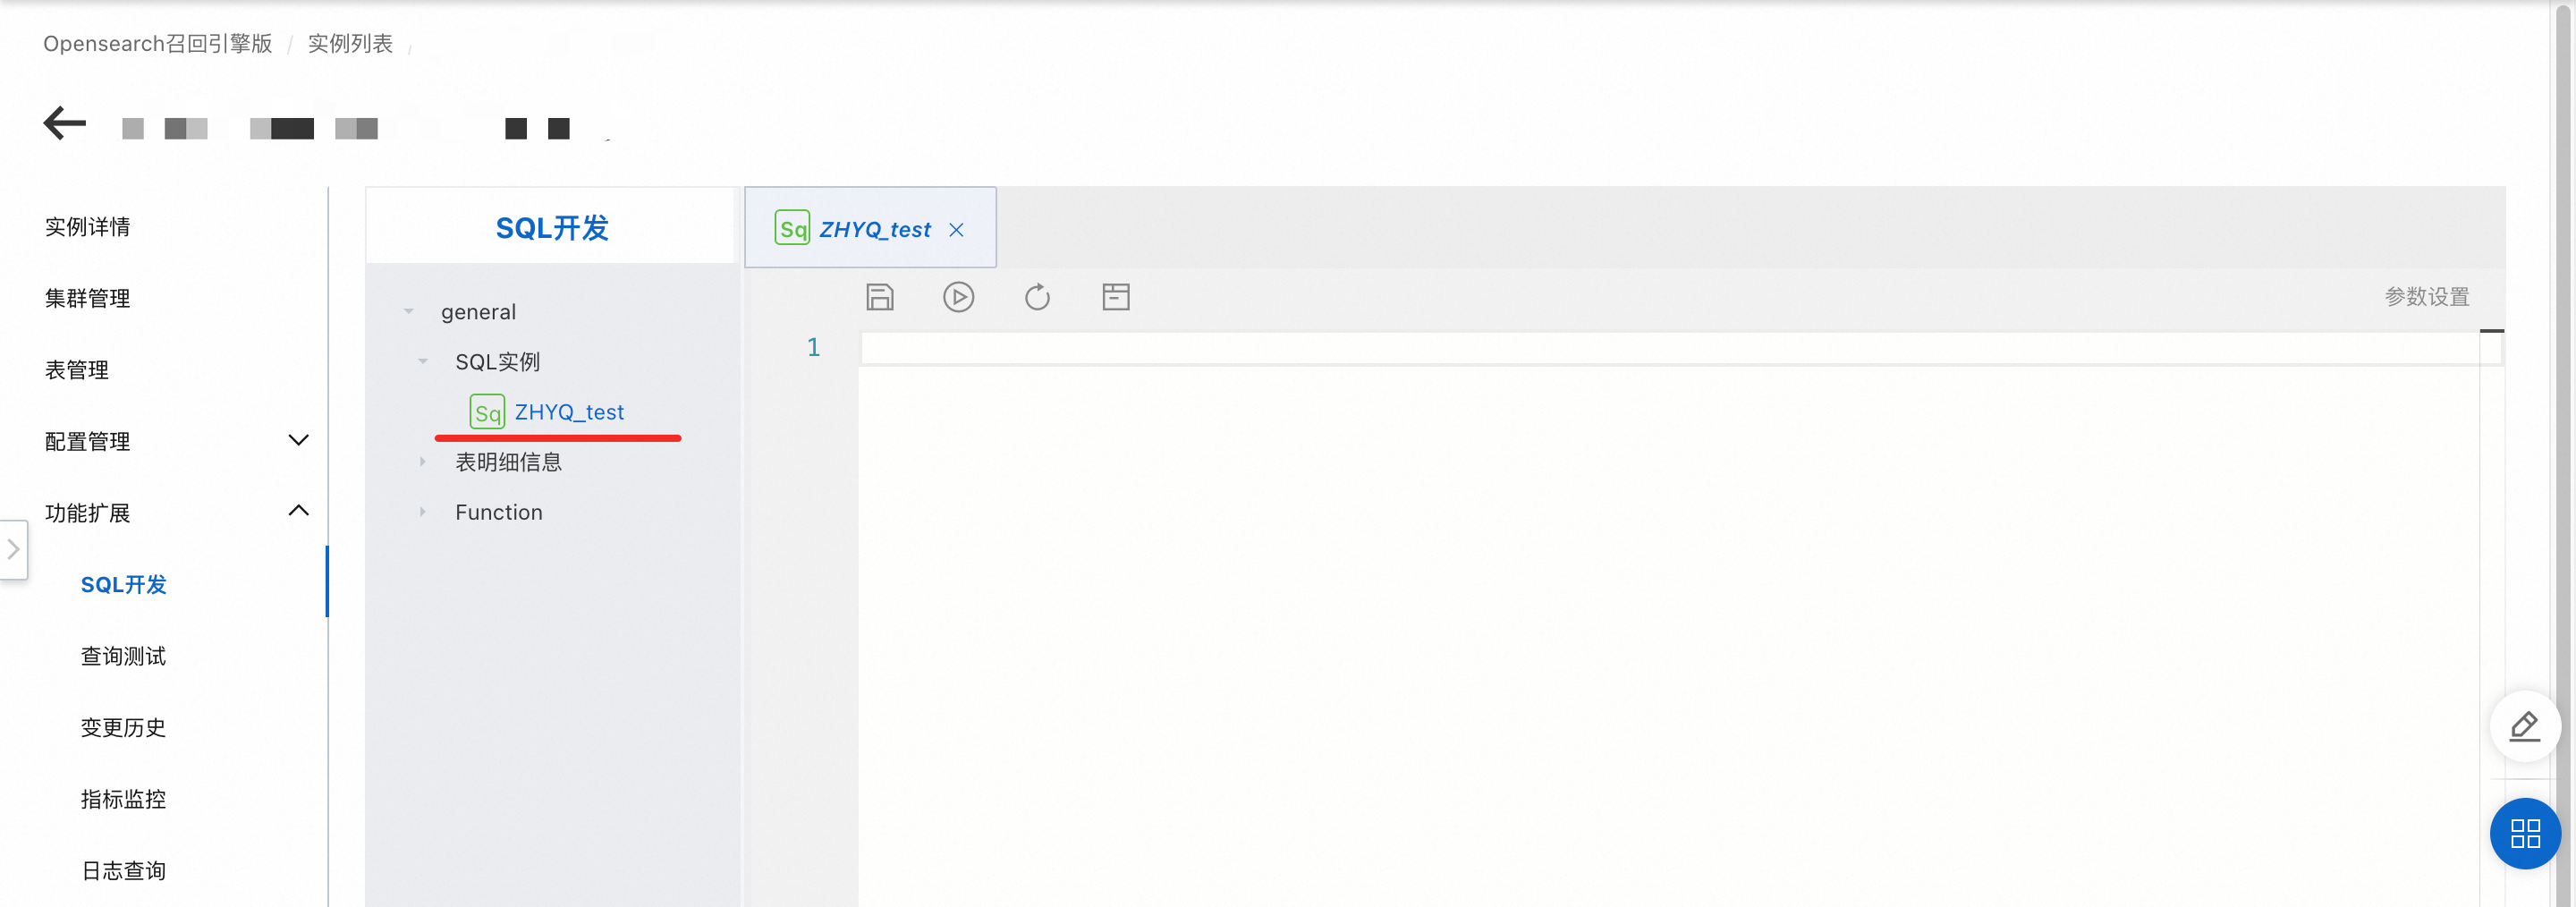Switch to the ZHYQ_test editor tab

[x=870, y=228]
